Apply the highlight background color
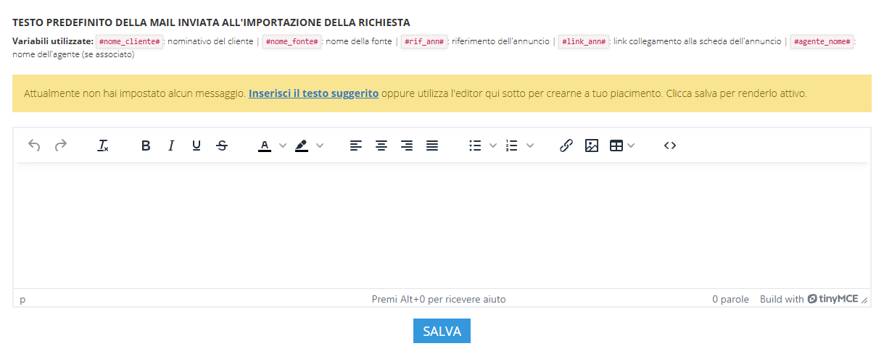The image size is (884, 354). (302, 146)
